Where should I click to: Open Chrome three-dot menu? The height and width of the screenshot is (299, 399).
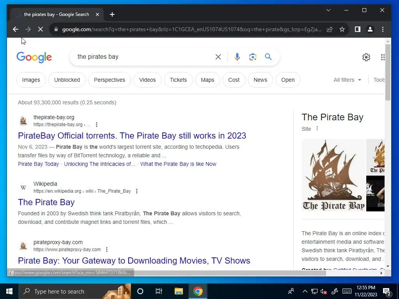point(383,29)
